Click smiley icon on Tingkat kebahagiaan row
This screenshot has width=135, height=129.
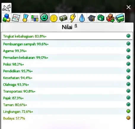coord(128,36)
